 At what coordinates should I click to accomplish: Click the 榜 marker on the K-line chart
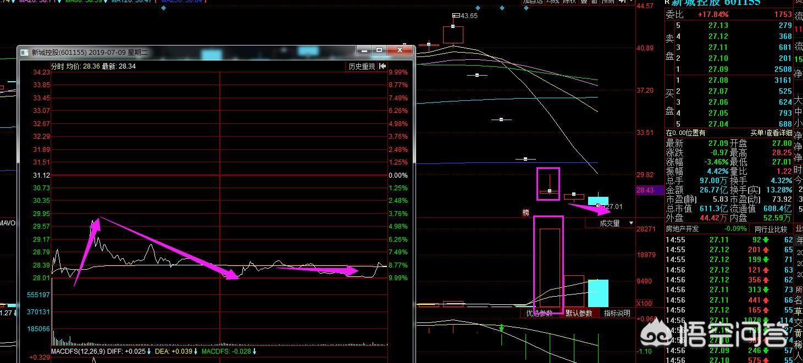tap(526, 212)
